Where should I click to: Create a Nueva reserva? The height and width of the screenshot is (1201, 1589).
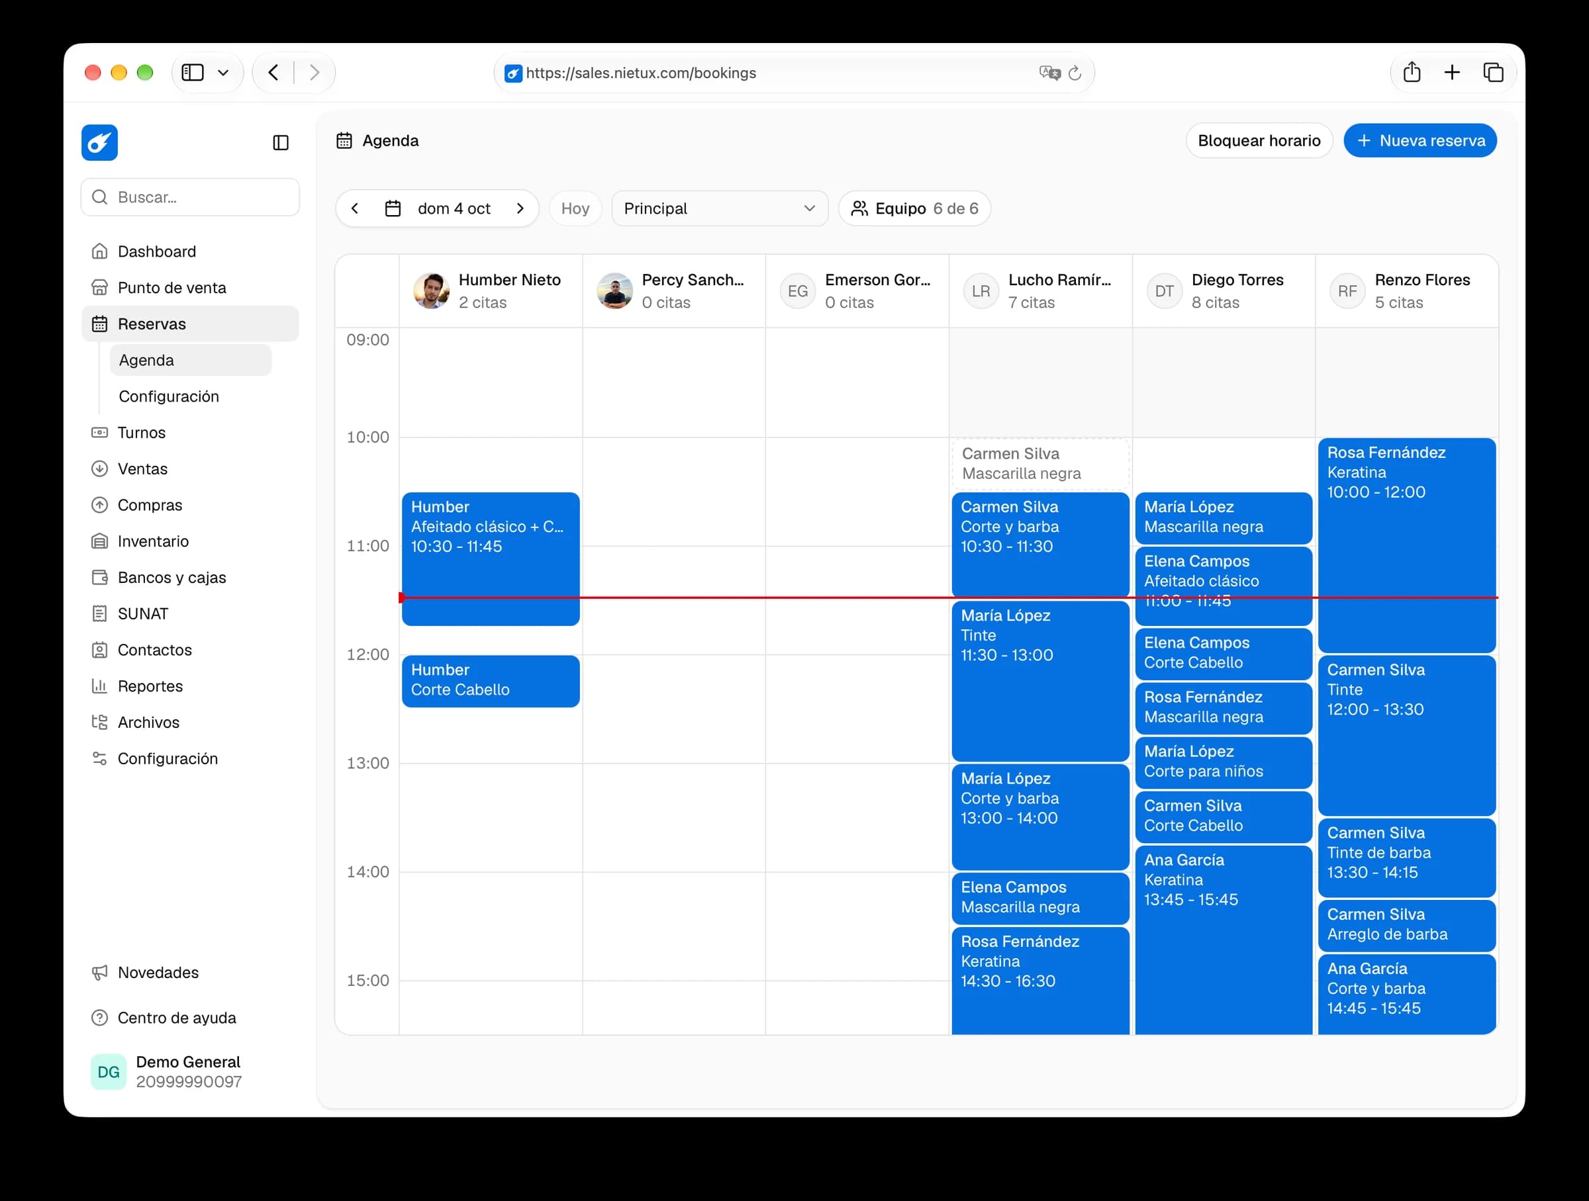(x=1420, y=141)
